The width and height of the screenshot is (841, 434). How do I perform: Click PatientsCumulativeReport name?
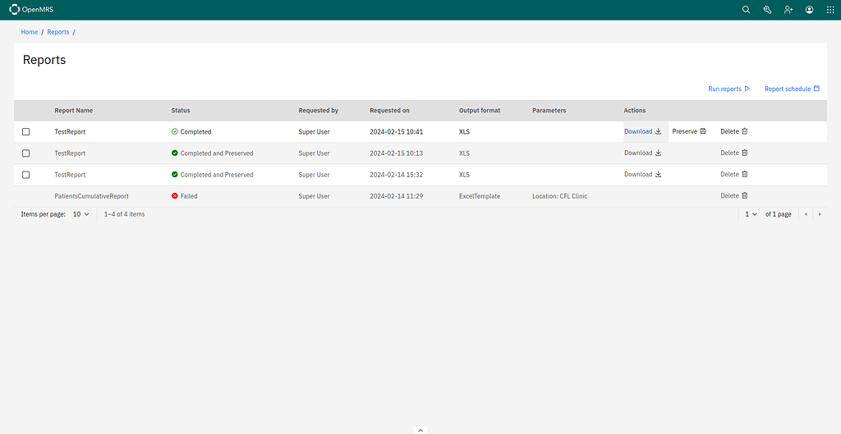91,196
